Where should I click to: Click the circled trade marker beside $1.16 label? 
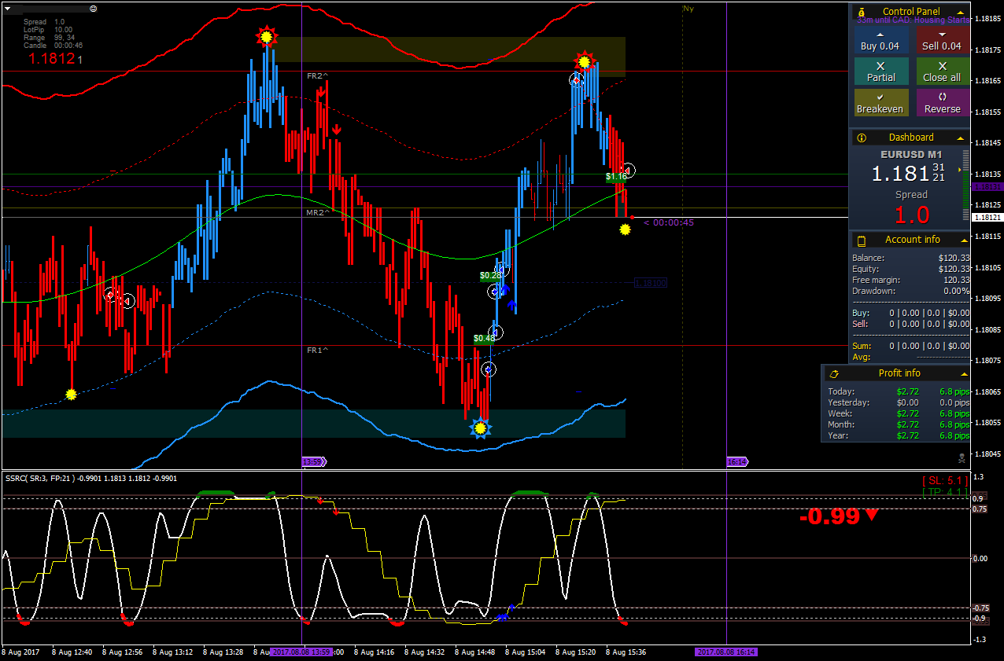coord(628,170)
